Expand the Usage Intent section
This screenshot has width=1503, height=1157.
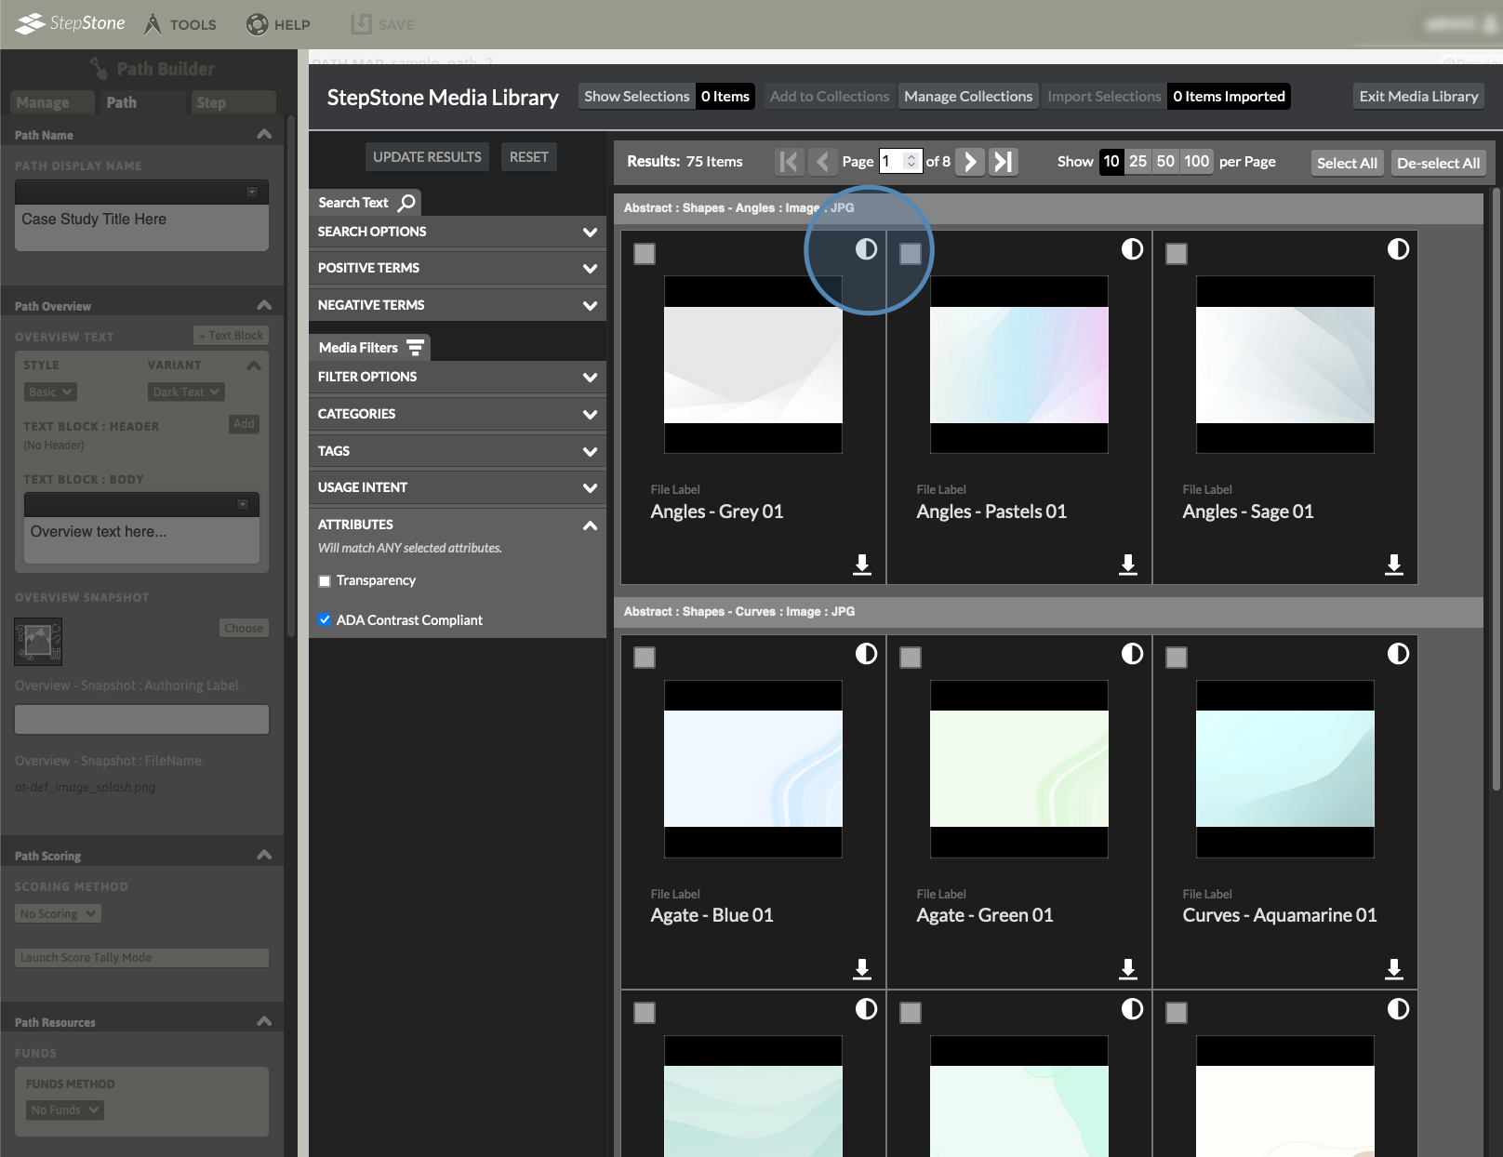pyautogui.click(x=458, y=487)
